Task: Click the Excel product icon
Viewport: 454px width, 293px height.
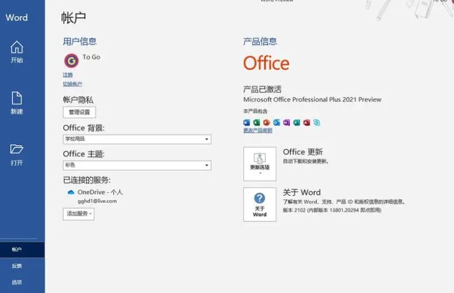Action: point(256,123)
